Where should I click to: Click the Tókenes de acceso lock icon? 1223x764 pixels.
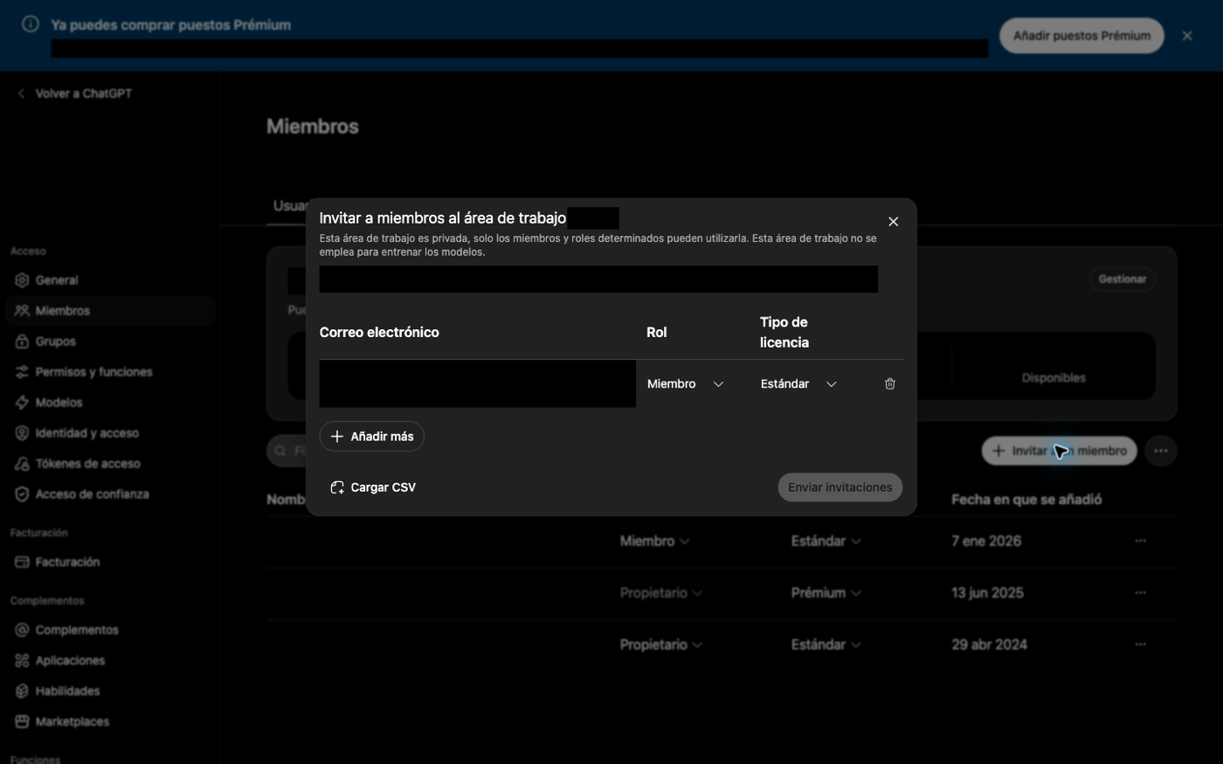point(22,464)
